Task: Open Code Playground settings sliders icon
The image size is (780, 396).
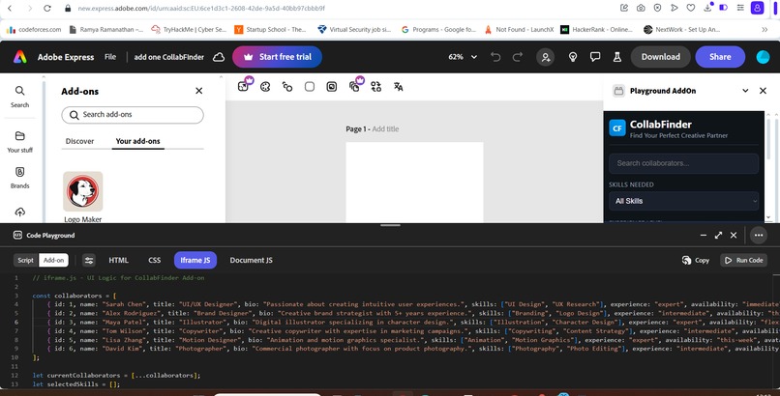Action: pyautogui.click(x=89, y=260)
